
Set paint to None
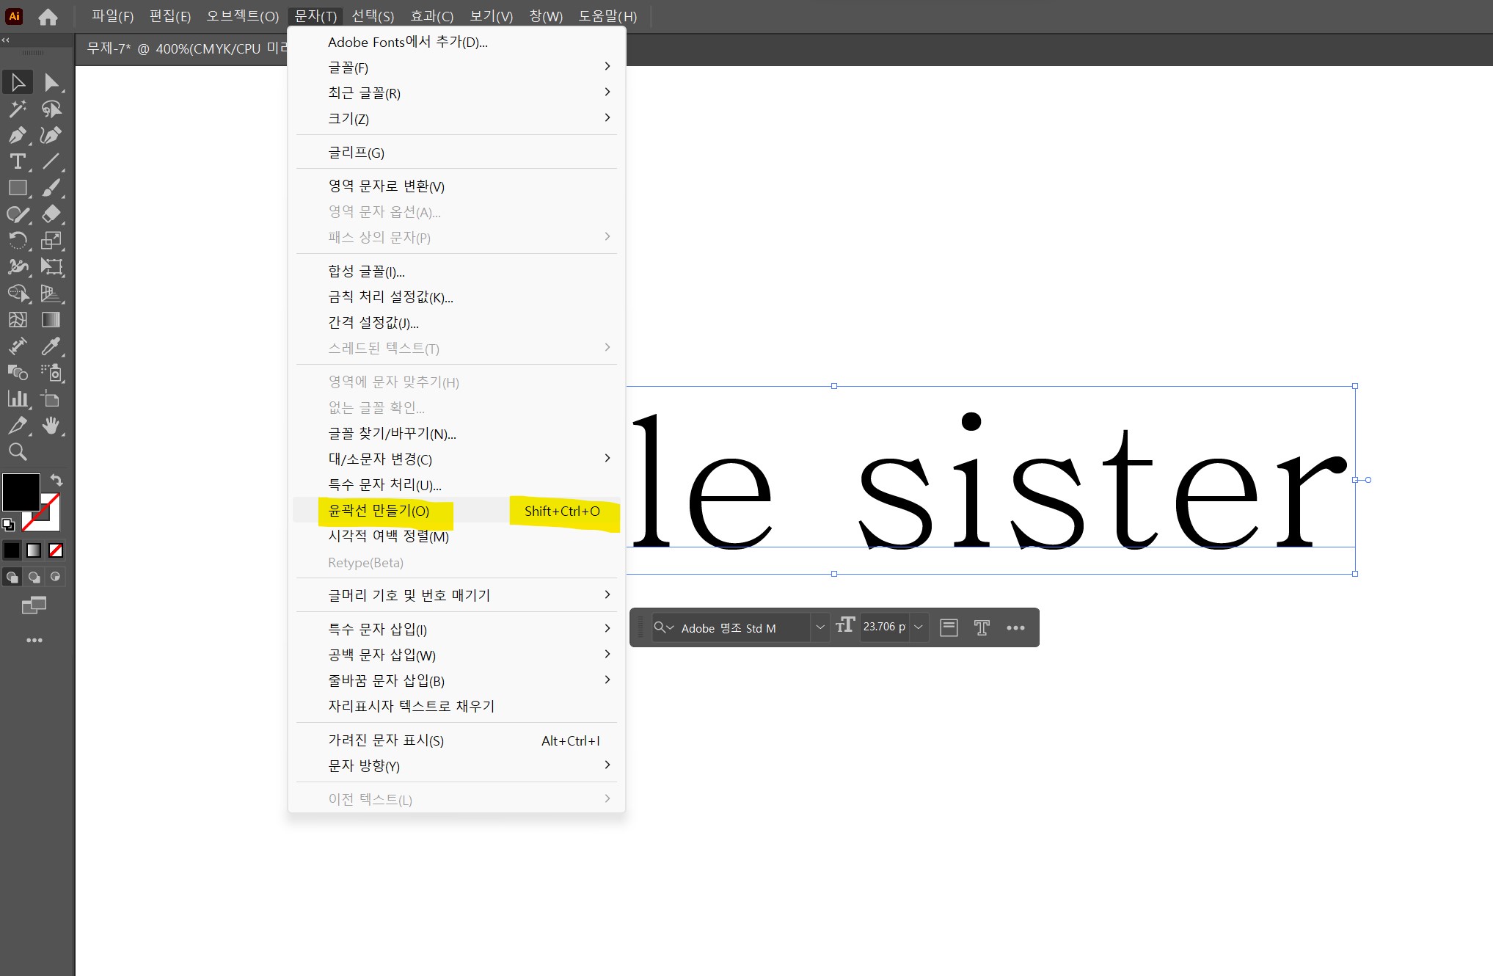click(56, 550)
